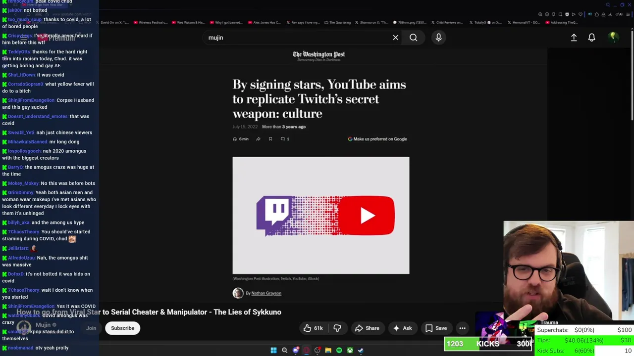The width and height of the screenshot is (634, 356).
Task: Switch to 'Wireless Festival' browser tab
Action: click(x=150, y=22)
